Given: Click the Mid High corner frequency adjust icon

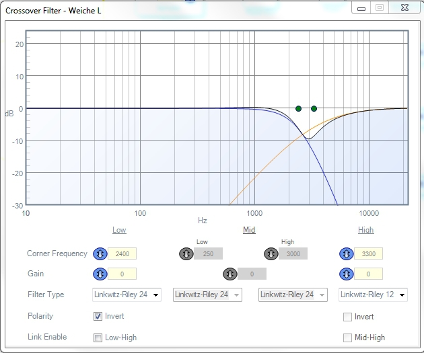Looking at the screenshot, I should [271, 254].
